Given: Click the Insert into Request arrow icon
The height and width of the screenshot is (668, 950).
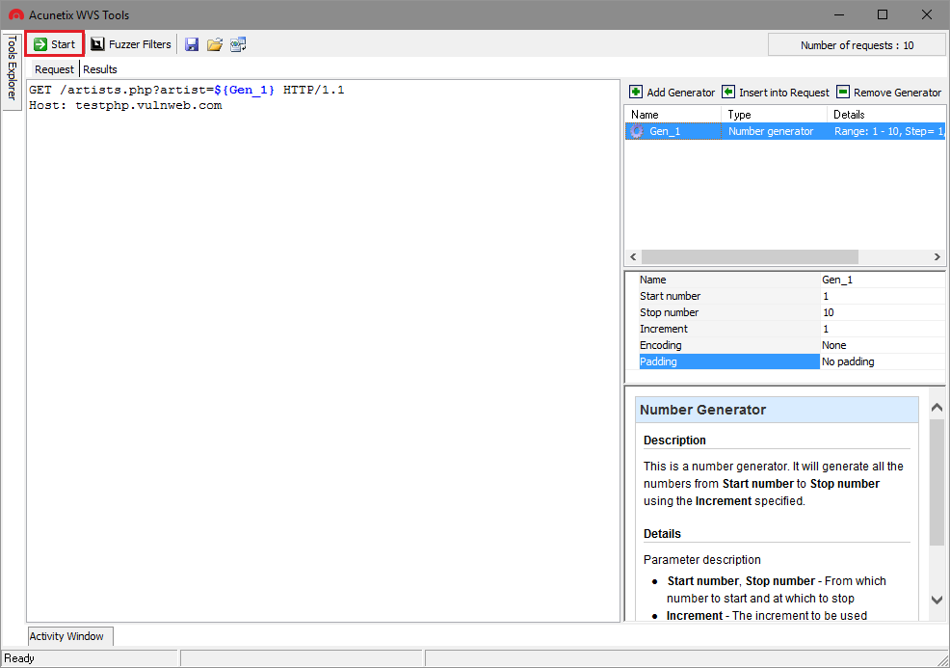Looking at the screenshot, I should 728,93.
